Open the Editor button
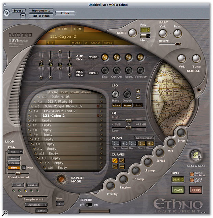 (65, 13)
